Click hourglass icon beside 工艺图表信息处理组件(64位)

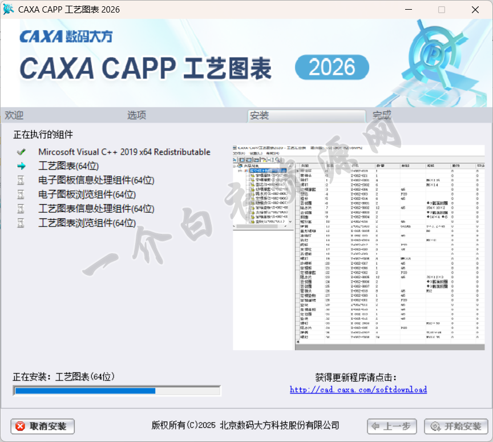pos(21,208)
